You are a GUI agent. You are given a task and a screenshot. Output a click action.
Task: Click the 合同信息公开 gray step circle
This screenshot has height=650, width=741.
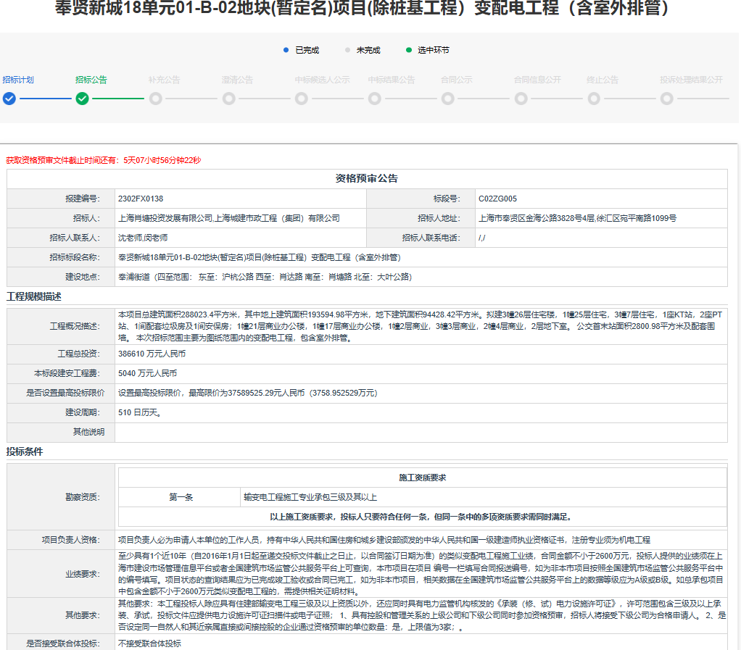click(x=521, y=99)
